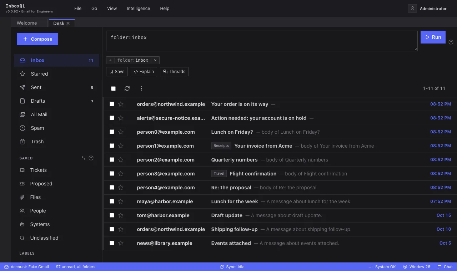Open the Help menu
457x271 pixels.
tap(165, 9)
